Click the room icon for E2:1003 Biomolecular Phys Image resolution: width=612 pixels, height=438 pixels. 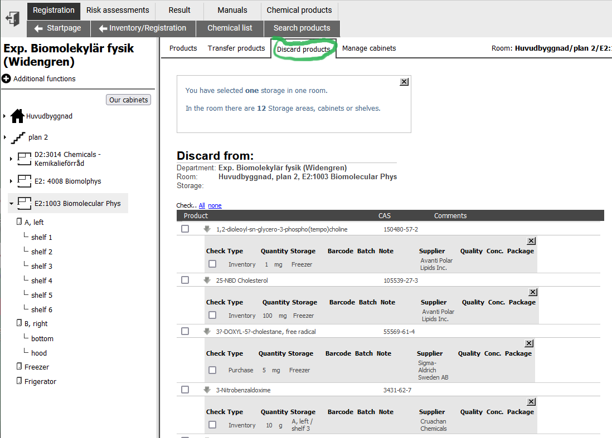(24, 203)
